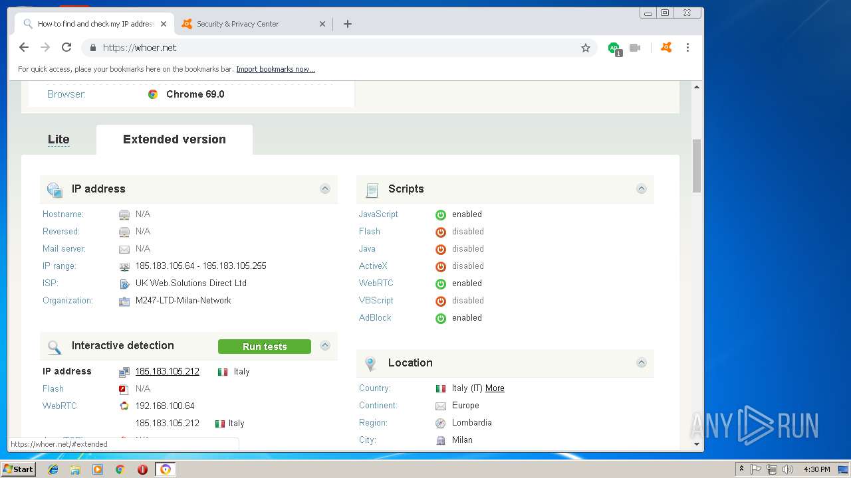Select the 'How to find and check my IP' tab
Image resolution: width=851 pixels, height=478 pixels.
(94, 24)
